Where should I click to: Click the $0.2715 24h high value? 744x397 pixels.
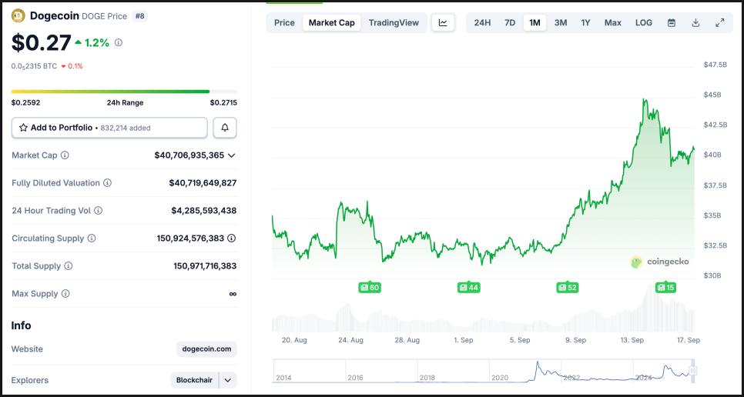coord(223,102)
